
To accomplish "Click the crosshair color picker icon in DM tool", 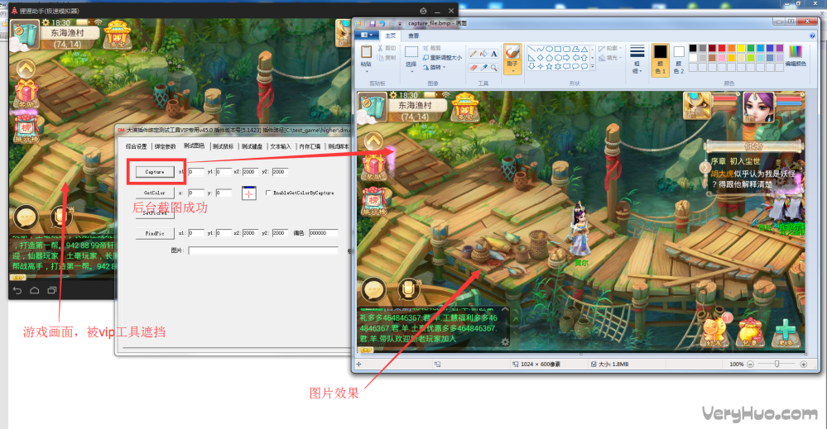I will [x=249, y=193].
